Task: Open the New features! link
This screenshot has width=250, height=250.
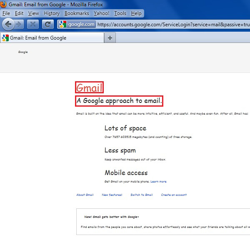Action: point(112,195)
